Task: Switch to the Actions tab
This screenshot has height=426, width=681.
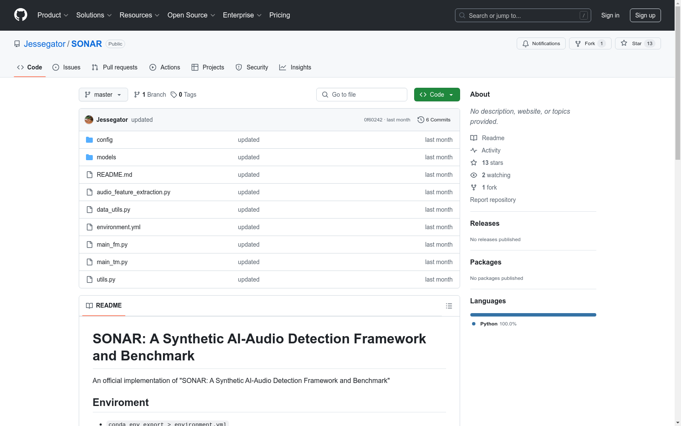Action: 165,67
